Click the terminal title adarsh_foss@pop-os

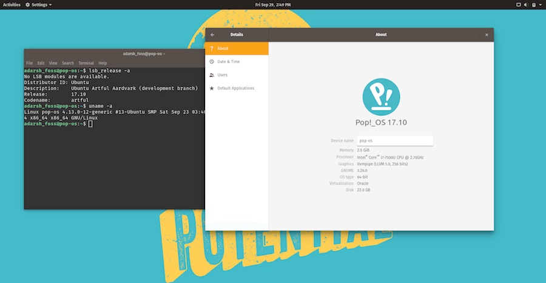point(144,53)
